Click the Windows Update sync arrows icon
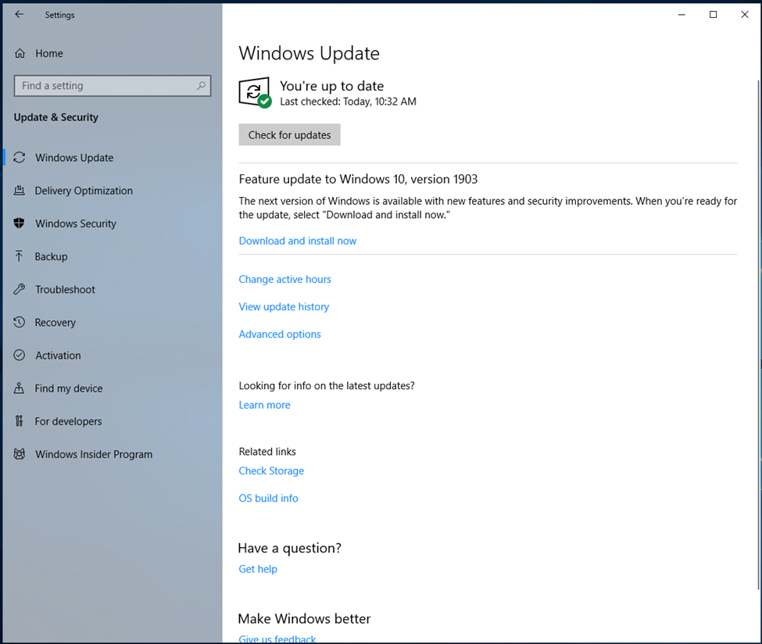Image resolution: width=762 pixels, height=644 pixels. tap(19, 157)
